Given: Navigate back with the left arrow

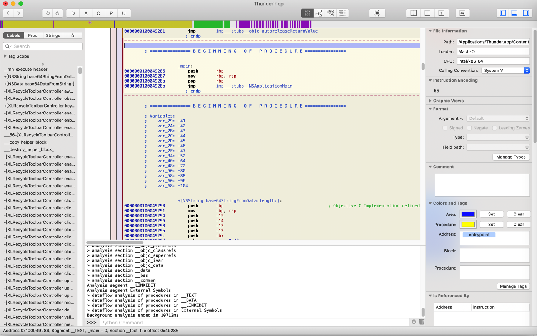Looking at the screenshot, I should [x=8, y=13].
